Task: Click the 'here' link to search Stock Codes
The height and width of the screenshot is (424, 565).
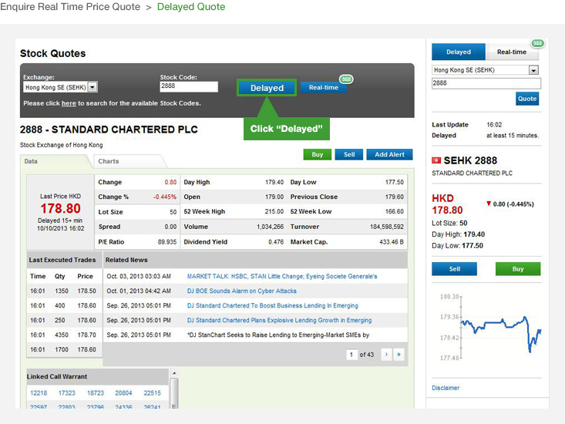Action: pos(69,103)
